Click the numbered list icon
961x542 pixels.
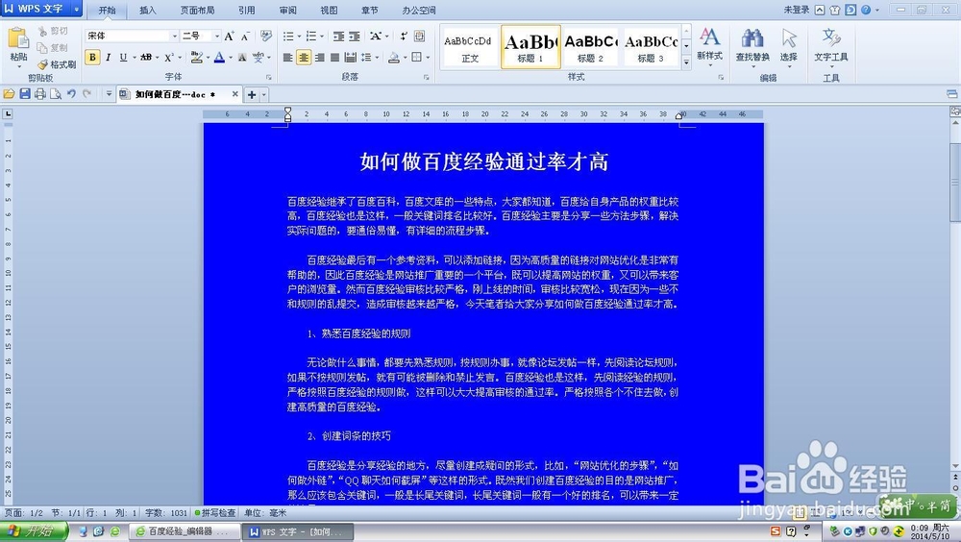311,37
